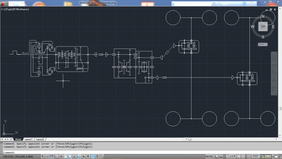Toggle Grid Display in status bar
282x159 pixels.
[x=51, y=157]
